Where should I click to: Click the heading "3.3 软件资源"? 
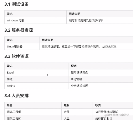[x=16, y=56]
